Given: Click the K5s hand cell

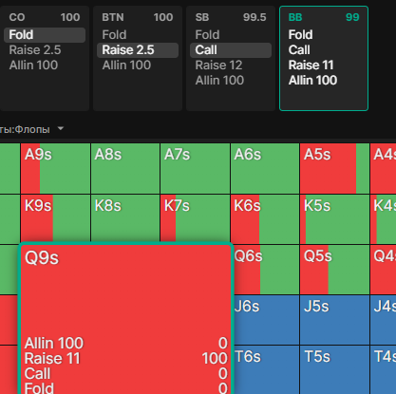Looking at the screenshot, I should 334,219.
